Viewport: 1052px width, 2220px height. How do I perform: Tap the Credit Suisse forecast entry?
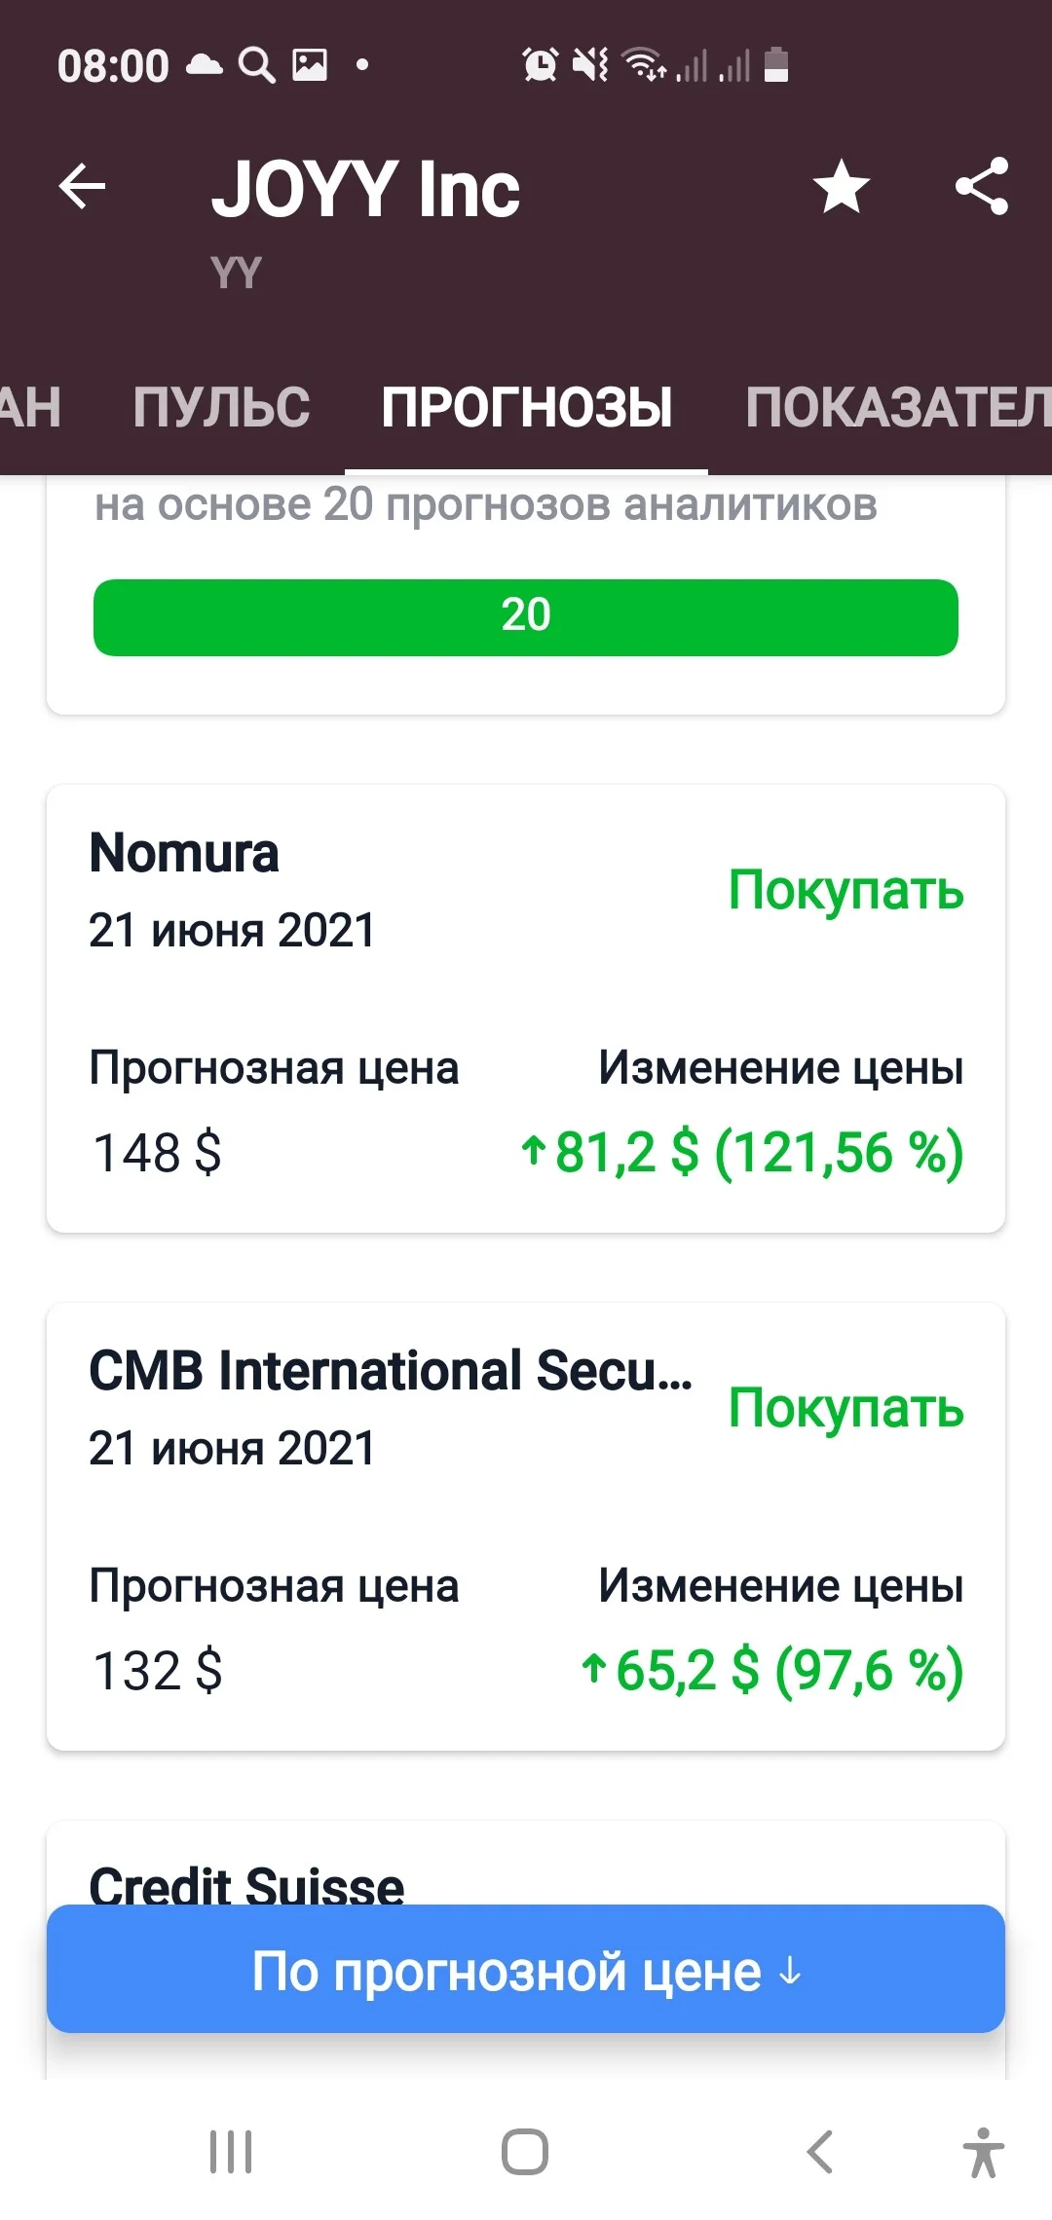click(x=246, y=1883)
